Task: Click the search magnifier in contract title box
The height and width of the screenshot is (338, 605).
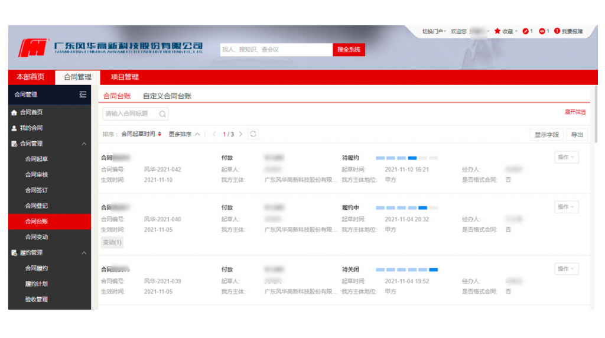Action: pyautogui.click(x=162, y=114)
